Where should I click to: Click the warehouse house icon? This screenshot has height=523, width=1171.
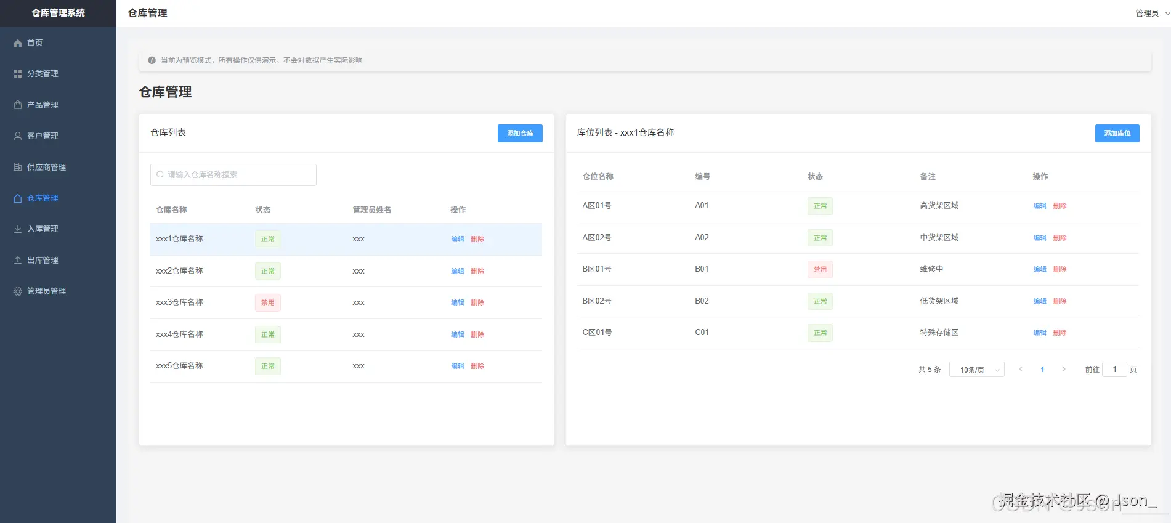[18, 198]
